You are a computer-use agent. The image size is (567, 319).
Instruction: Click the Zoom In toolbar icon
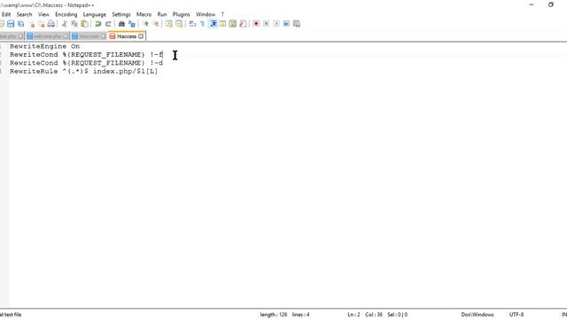pos(145,24)
